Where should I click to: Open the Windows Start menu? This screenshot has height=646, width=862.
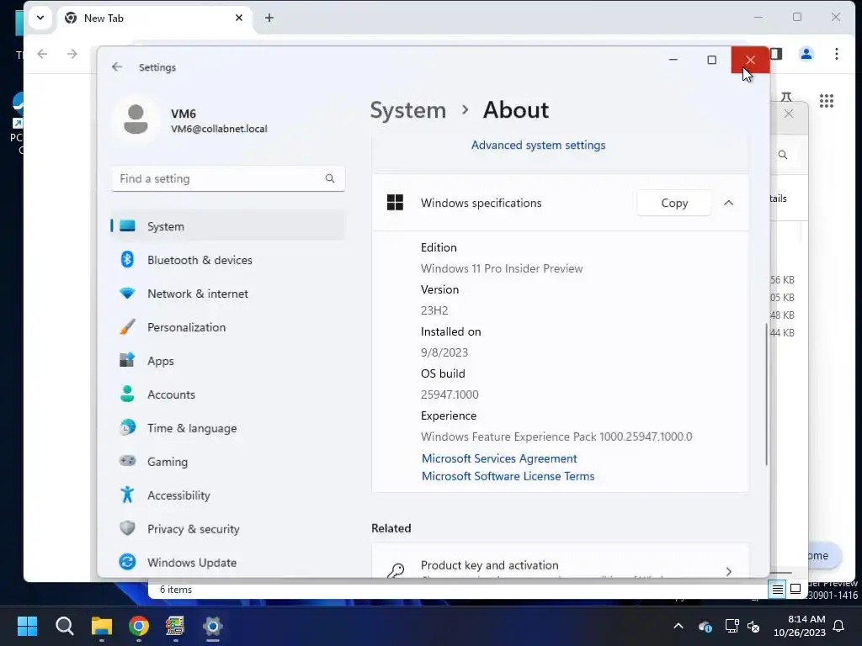click(x=27, y=626)
